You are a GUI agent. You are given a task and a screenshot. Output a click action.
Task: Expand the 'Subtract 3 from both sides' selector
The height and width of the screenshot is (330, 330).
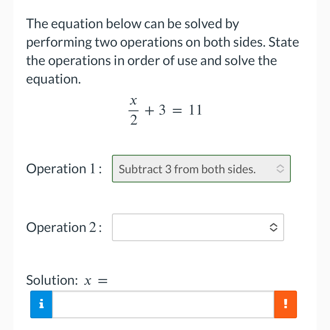click(x=201, y=169)
